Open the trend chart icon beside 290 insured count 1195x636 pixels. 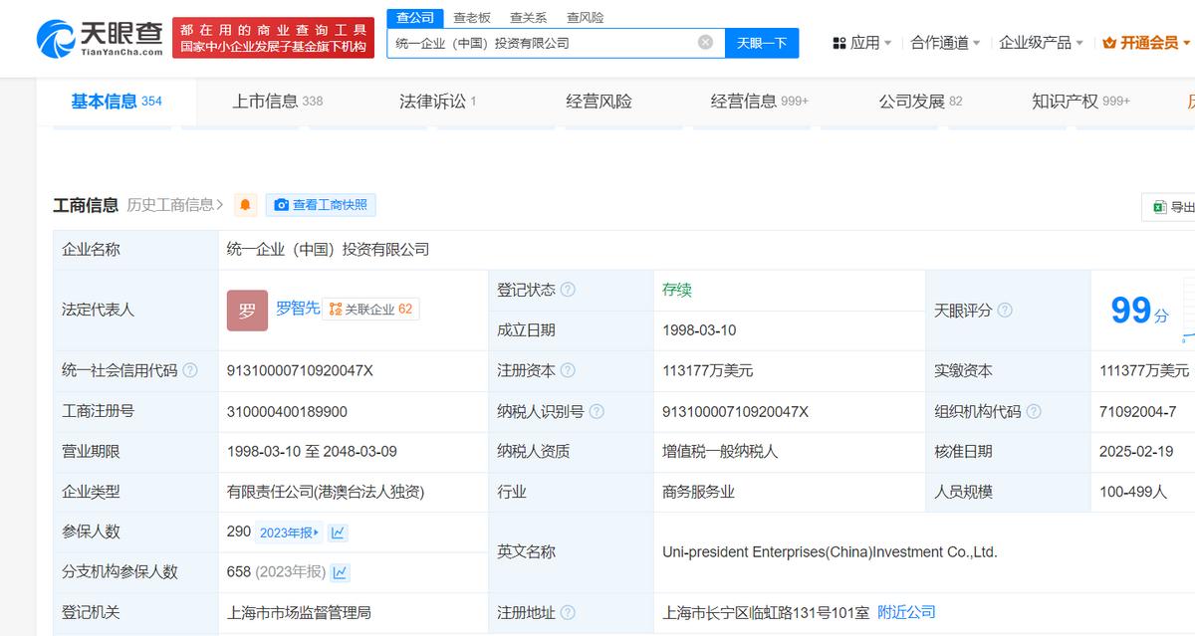(x=338, y=532)
